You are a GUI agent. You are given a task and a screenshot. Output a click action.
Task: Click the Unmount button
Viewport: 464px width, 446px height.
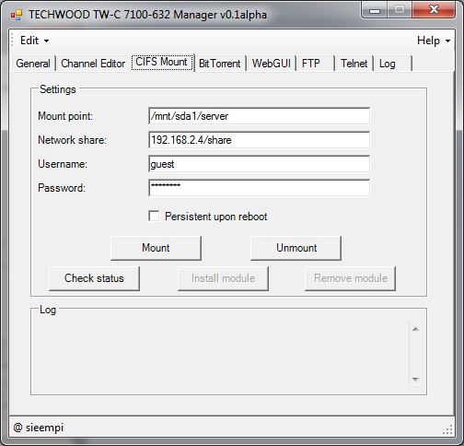click(296, 248)
